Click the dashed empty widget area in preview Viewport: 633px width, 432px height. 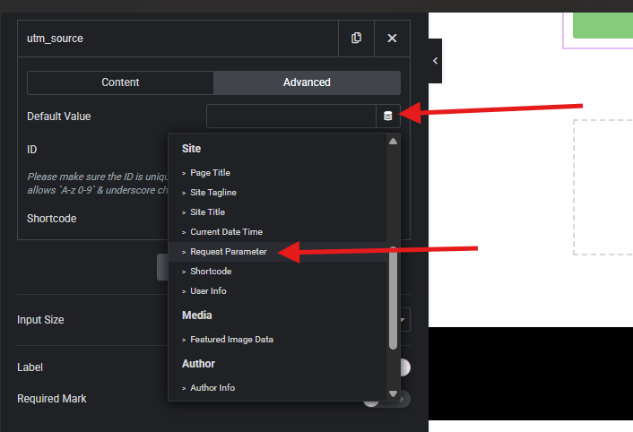(x=603, y=187)
